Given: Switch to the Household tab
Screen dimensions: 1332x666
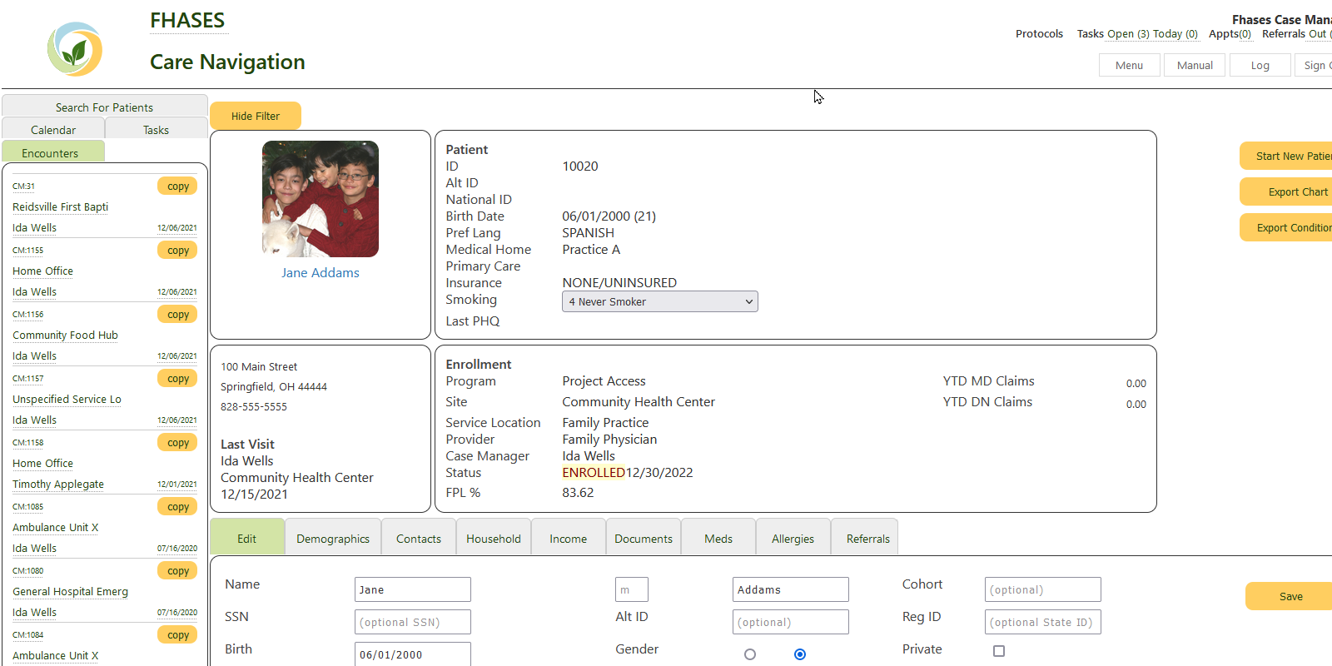Looking at the screenshot, I should [494, 539].
